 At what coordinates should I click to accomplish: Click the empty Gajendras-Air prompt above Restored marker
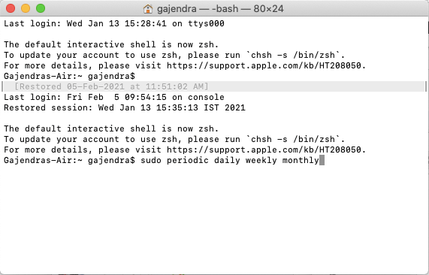click(69, 76)
